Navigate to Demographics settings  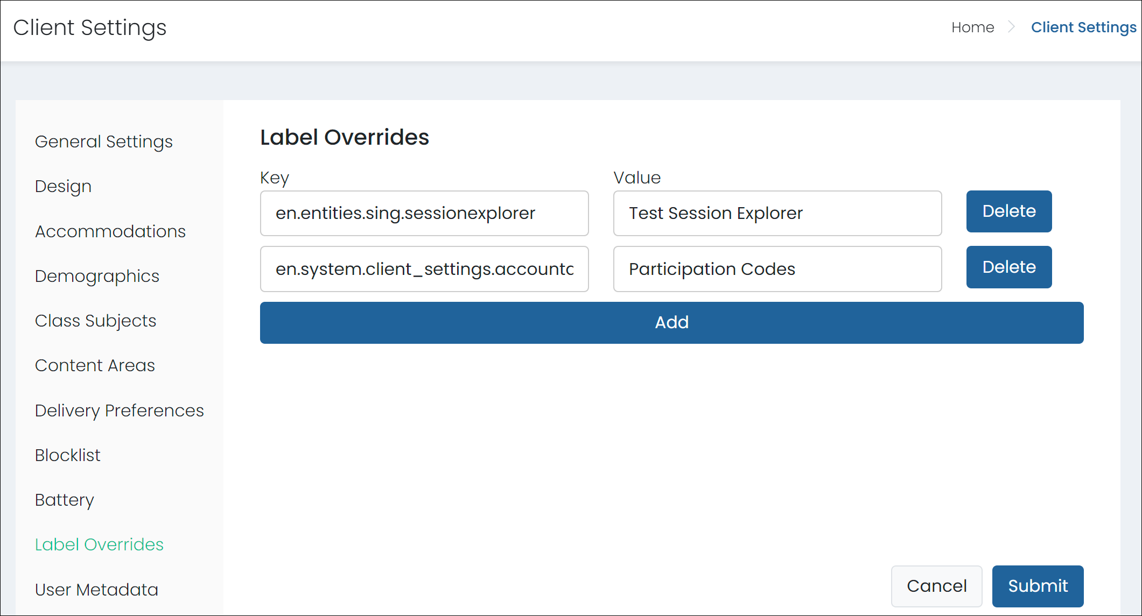(97, 276)
